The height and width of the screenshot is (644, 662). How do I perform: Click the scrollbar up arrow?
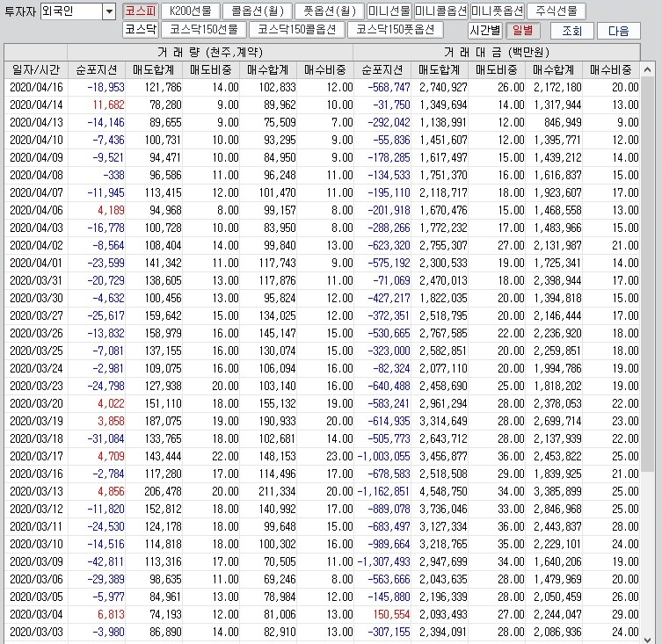click(651, 51)
